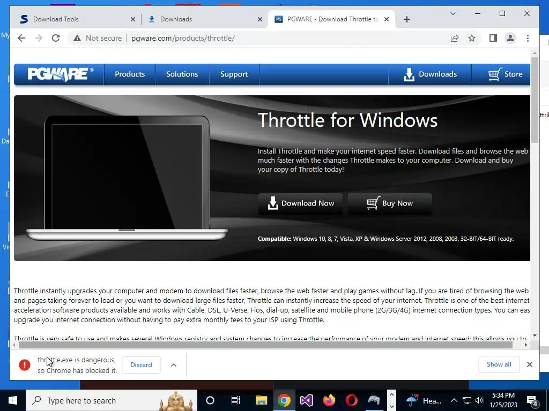Open the game controller app in taskbar
This screenshot has width=549, height=411.
(x=374, y=400)
